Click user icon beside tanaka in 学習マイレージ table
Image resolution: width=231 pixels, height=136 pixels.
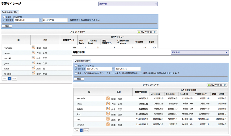click(x=33, y=73)
